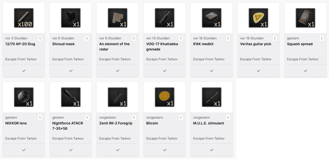Open the Bitcoin coin icon
Screen dimensions: 329x159
[x=165, y=97]
